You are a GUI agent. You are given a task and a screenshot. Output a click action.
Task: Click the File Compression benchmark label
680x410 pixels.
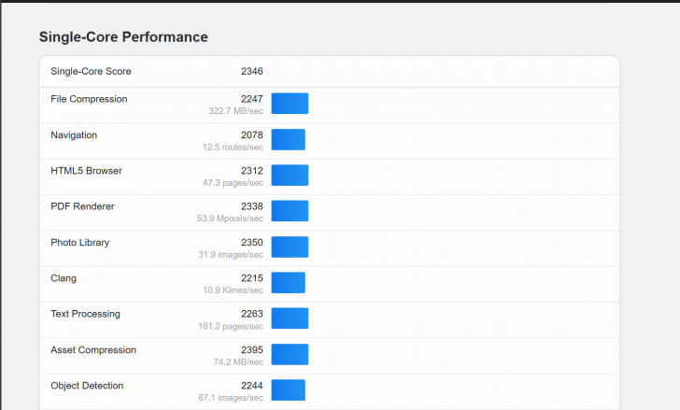click(x=89, y=99)
